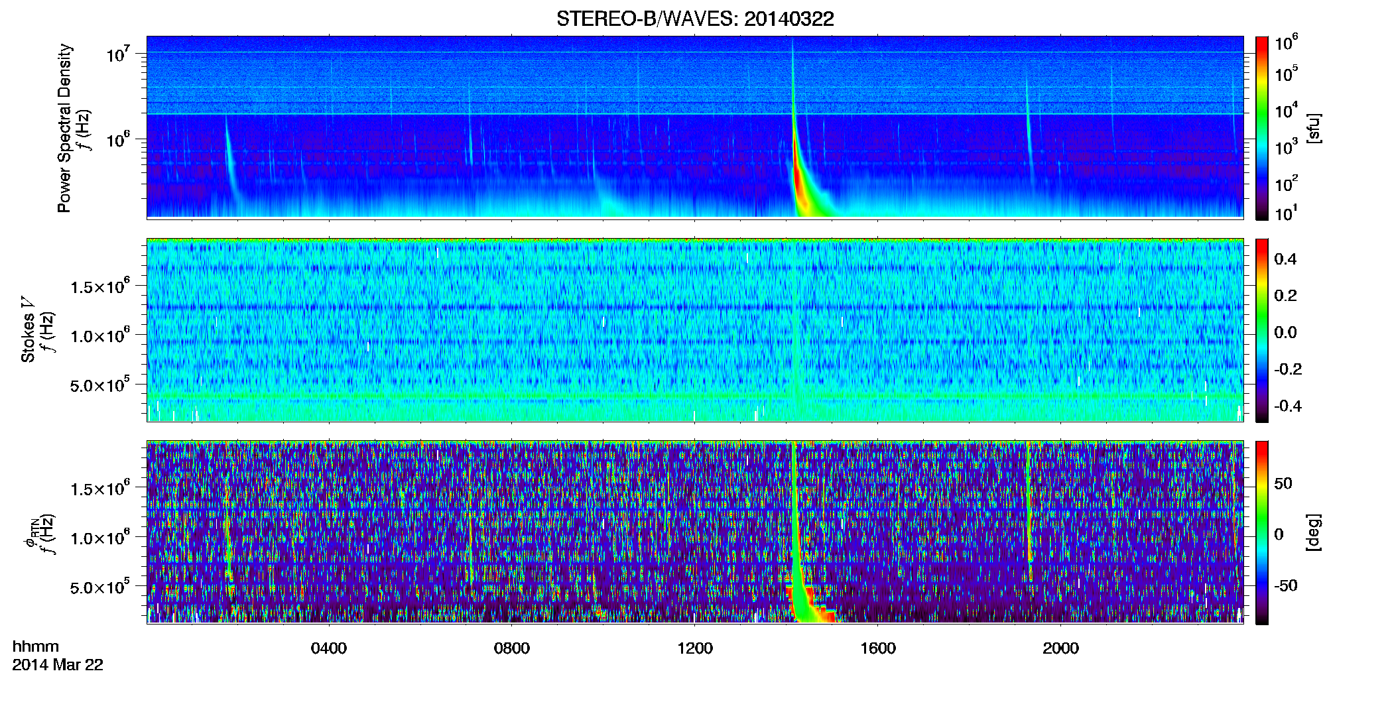Viewport: 1390px width, 716px height.
Task: Click the 10^7 frequency tick of the top panel
Action: pos(118,54)
